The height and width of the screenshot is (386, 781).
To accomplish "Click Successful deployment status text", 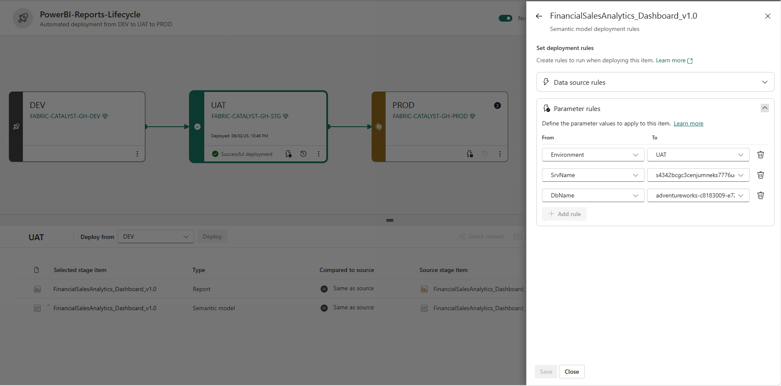I will tap(247, 154).
